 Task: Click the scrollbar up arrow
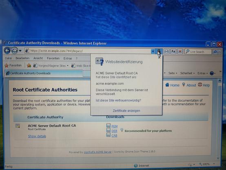click(x=219, y=81)
